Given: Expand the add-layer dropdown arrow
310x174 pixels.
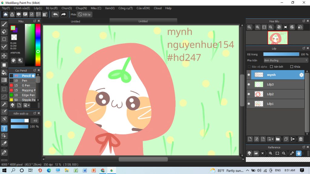Looking at the screenshot, I should (x=273, y=139).
